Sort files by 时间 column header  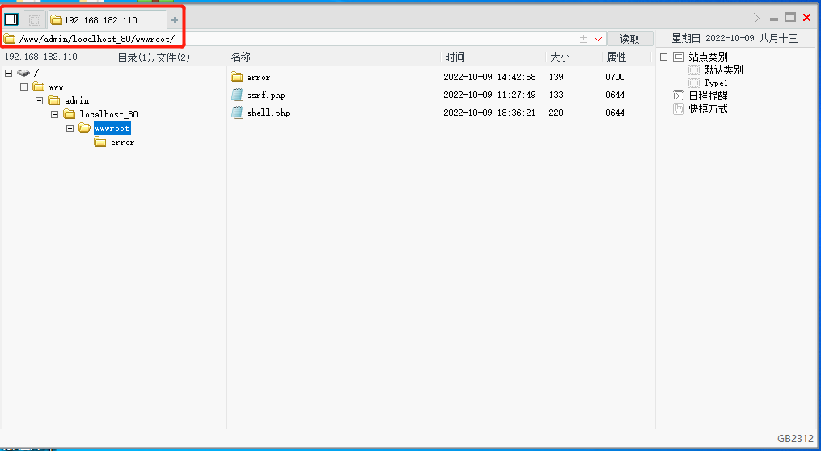click(455, 57)
